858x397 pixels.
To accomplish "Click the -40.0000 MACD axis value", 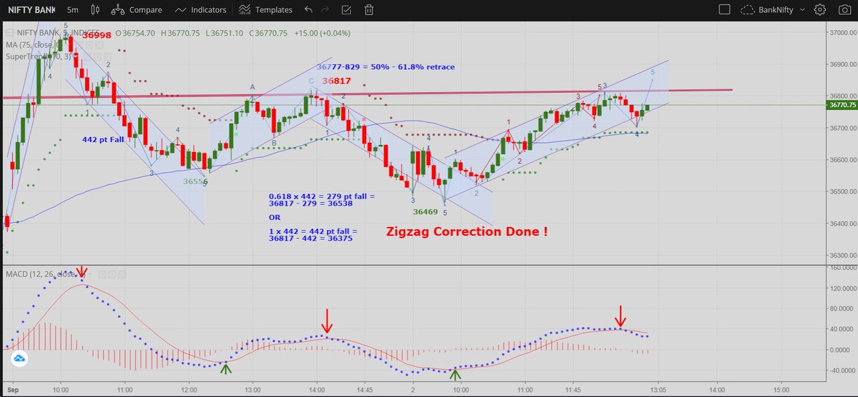I will pyautogui.click(x=841, y=370).
